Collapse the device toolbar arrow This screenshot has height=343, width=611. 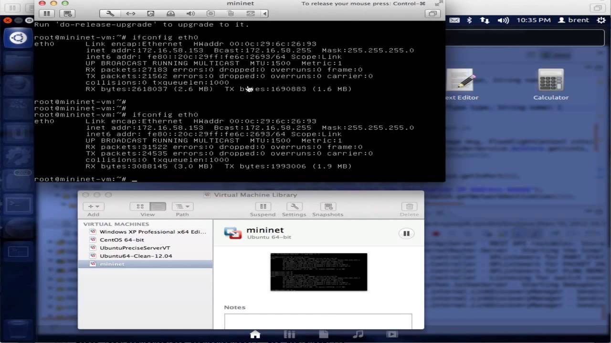point(264,14)
